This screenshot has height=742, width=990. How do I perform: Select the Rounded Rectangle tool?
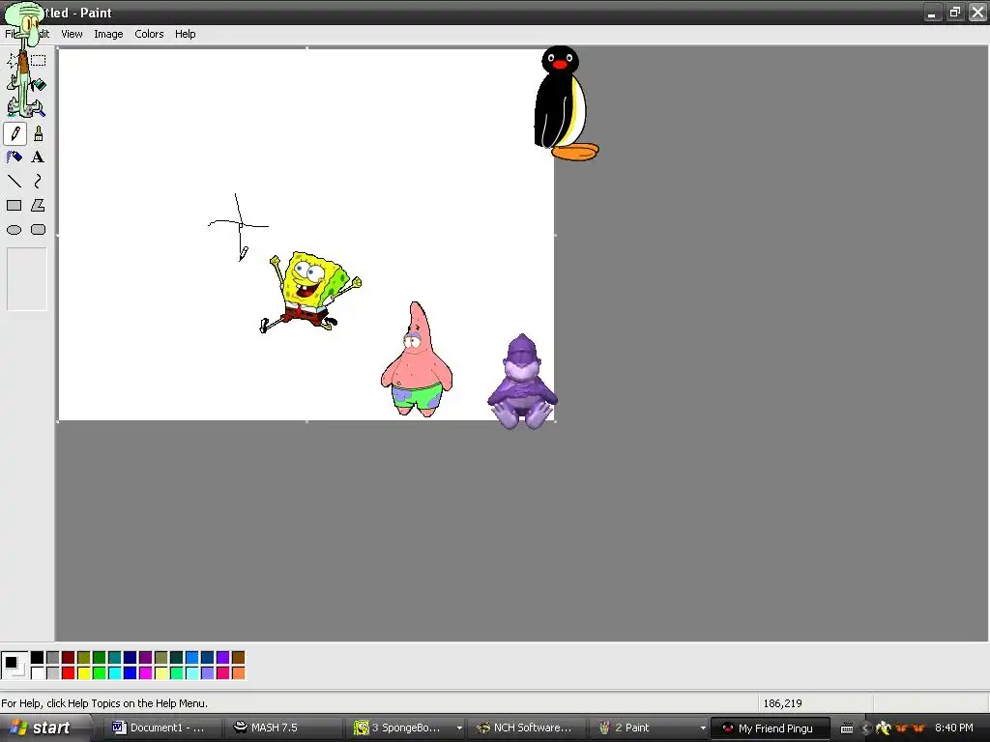(39, 230)
